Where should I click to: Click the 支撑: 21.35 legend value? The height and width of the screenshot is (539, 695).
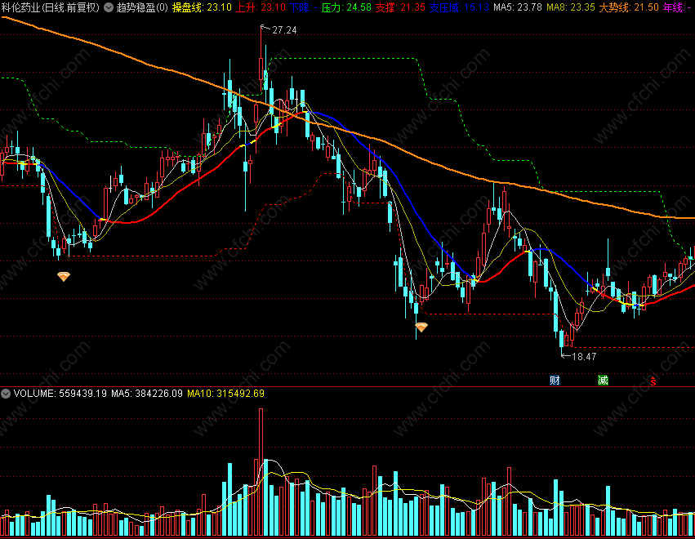[400, 7]
